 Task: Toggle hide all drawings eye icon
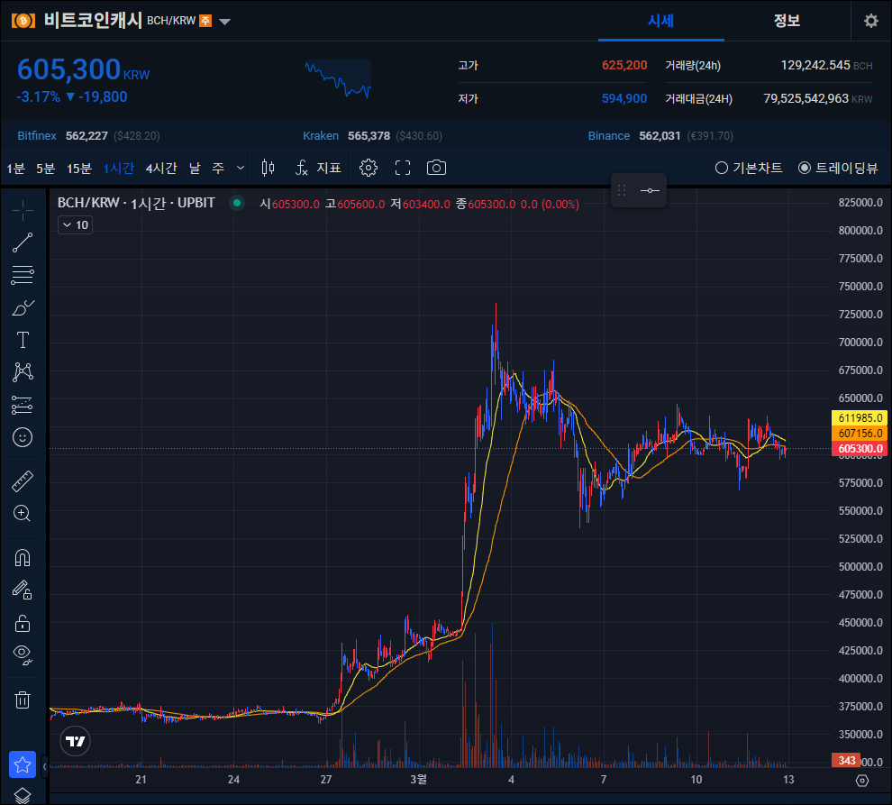[x=23, y=655]
